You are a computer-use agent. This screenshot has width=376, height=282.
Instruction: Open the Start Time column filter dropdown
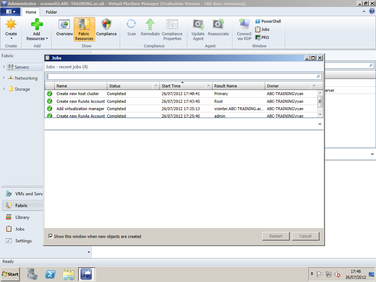[x=209, y=86]
